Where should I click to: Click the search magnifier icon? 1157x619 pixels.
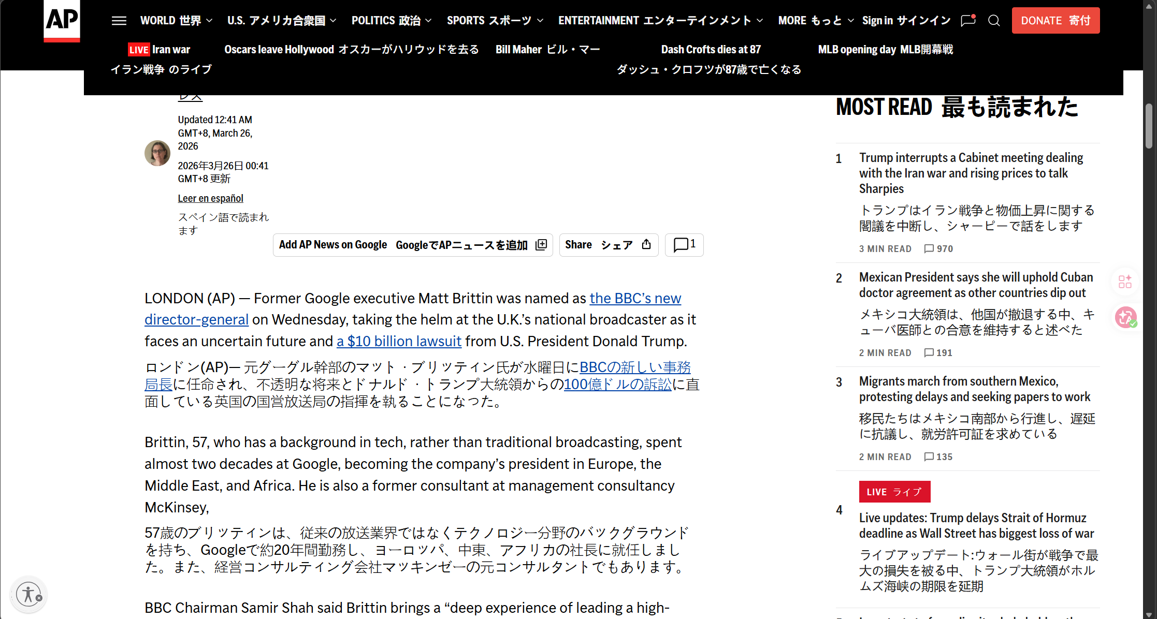click(x=994, y=21)
